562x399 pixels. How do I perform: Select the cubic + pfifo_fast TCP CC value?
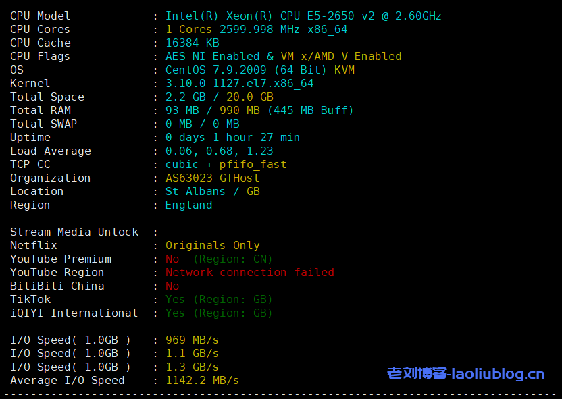point(226,164)
